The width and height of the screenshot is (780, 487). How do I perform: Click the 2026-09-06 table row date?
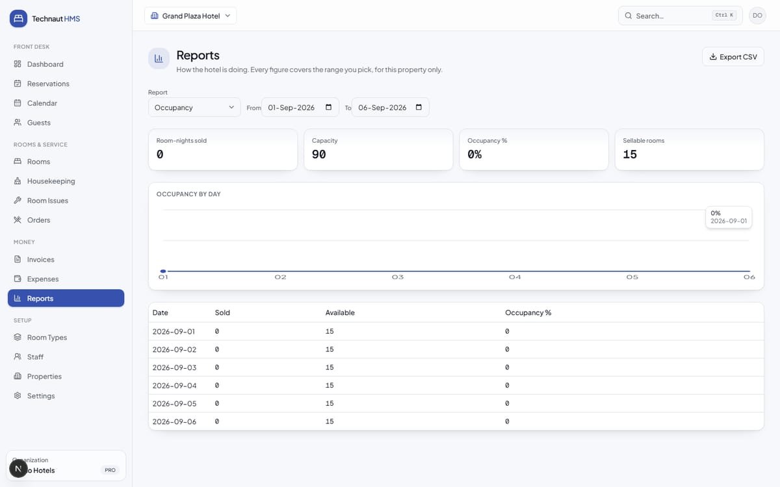174,421
